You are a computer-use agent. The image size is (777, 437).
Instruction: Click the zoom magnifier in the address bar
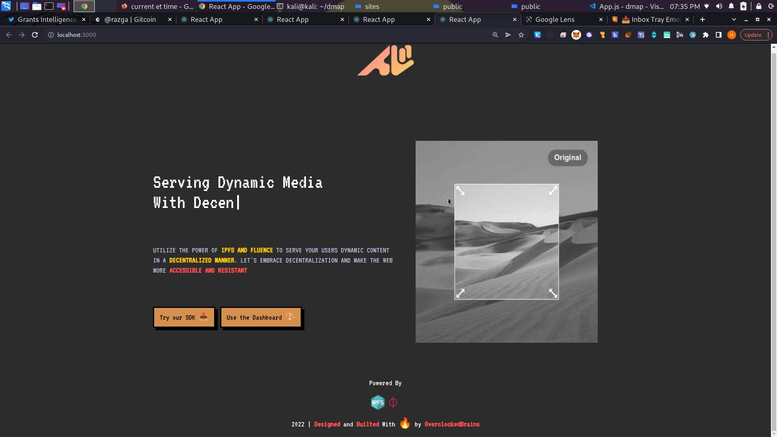(x=495, y=35)
